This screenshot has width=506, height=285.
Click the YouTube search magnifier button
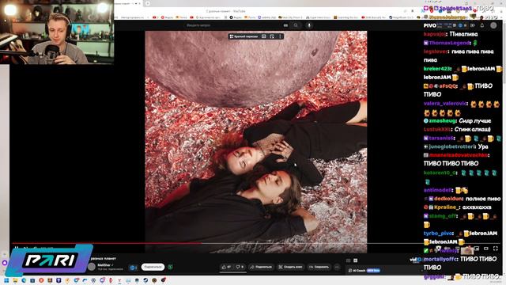pos(296,25)
